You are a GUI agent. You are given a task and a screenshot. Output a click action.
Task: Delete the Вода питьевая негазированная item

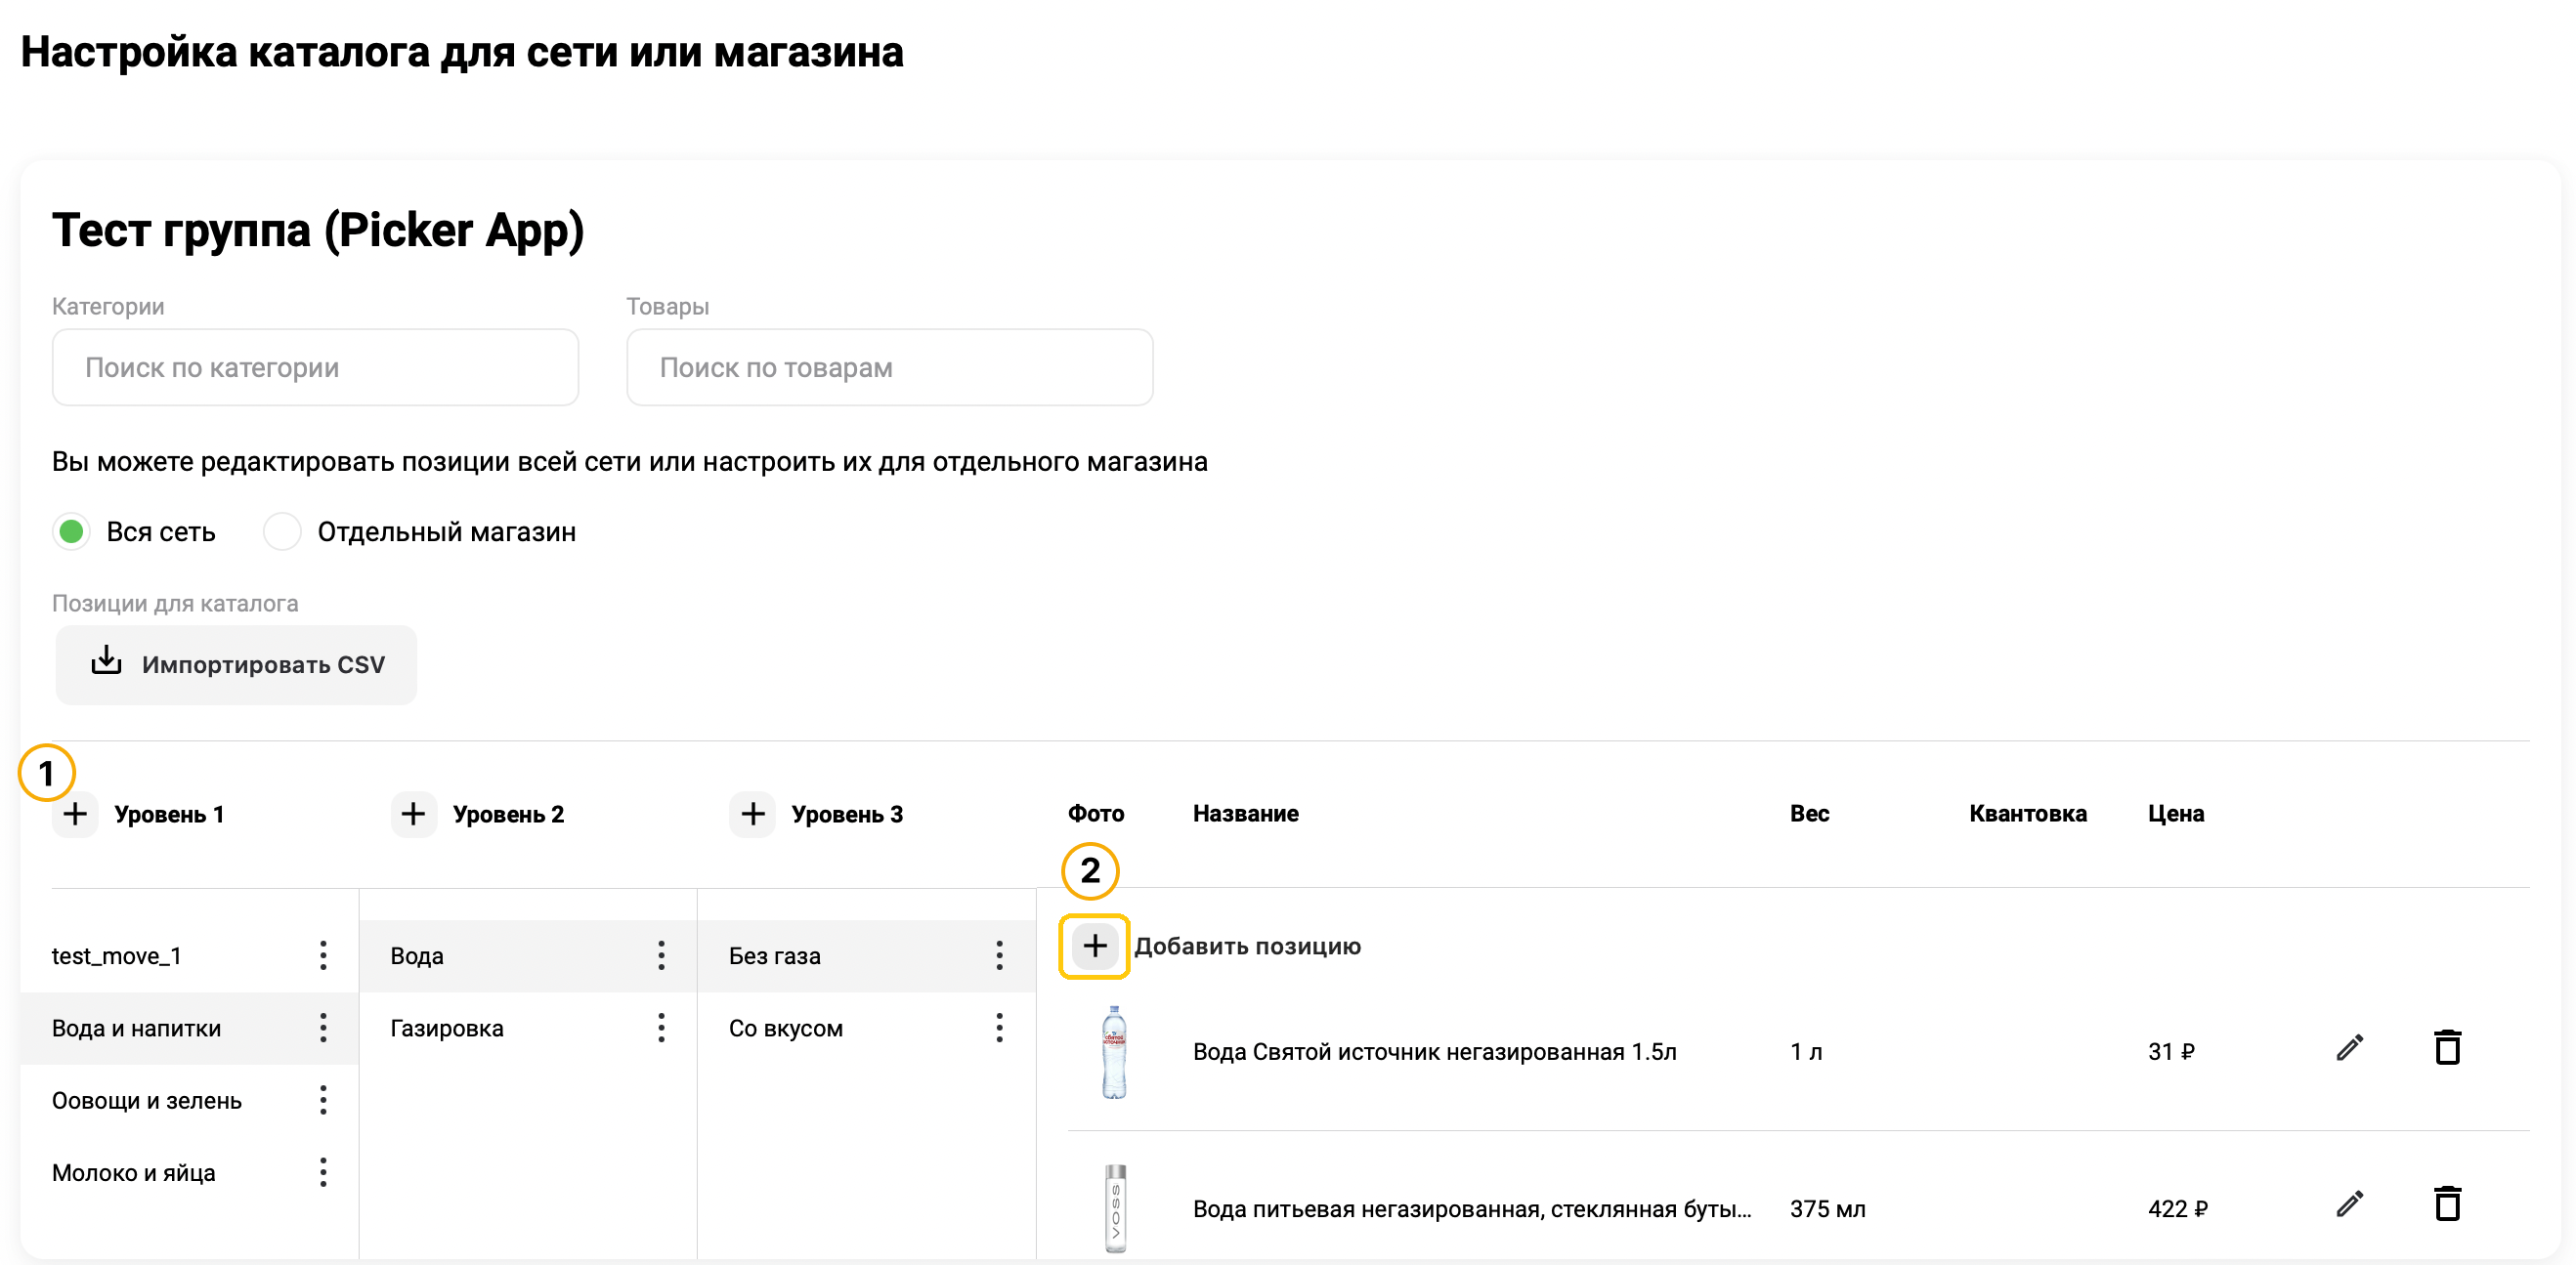click(2447, 1204)
